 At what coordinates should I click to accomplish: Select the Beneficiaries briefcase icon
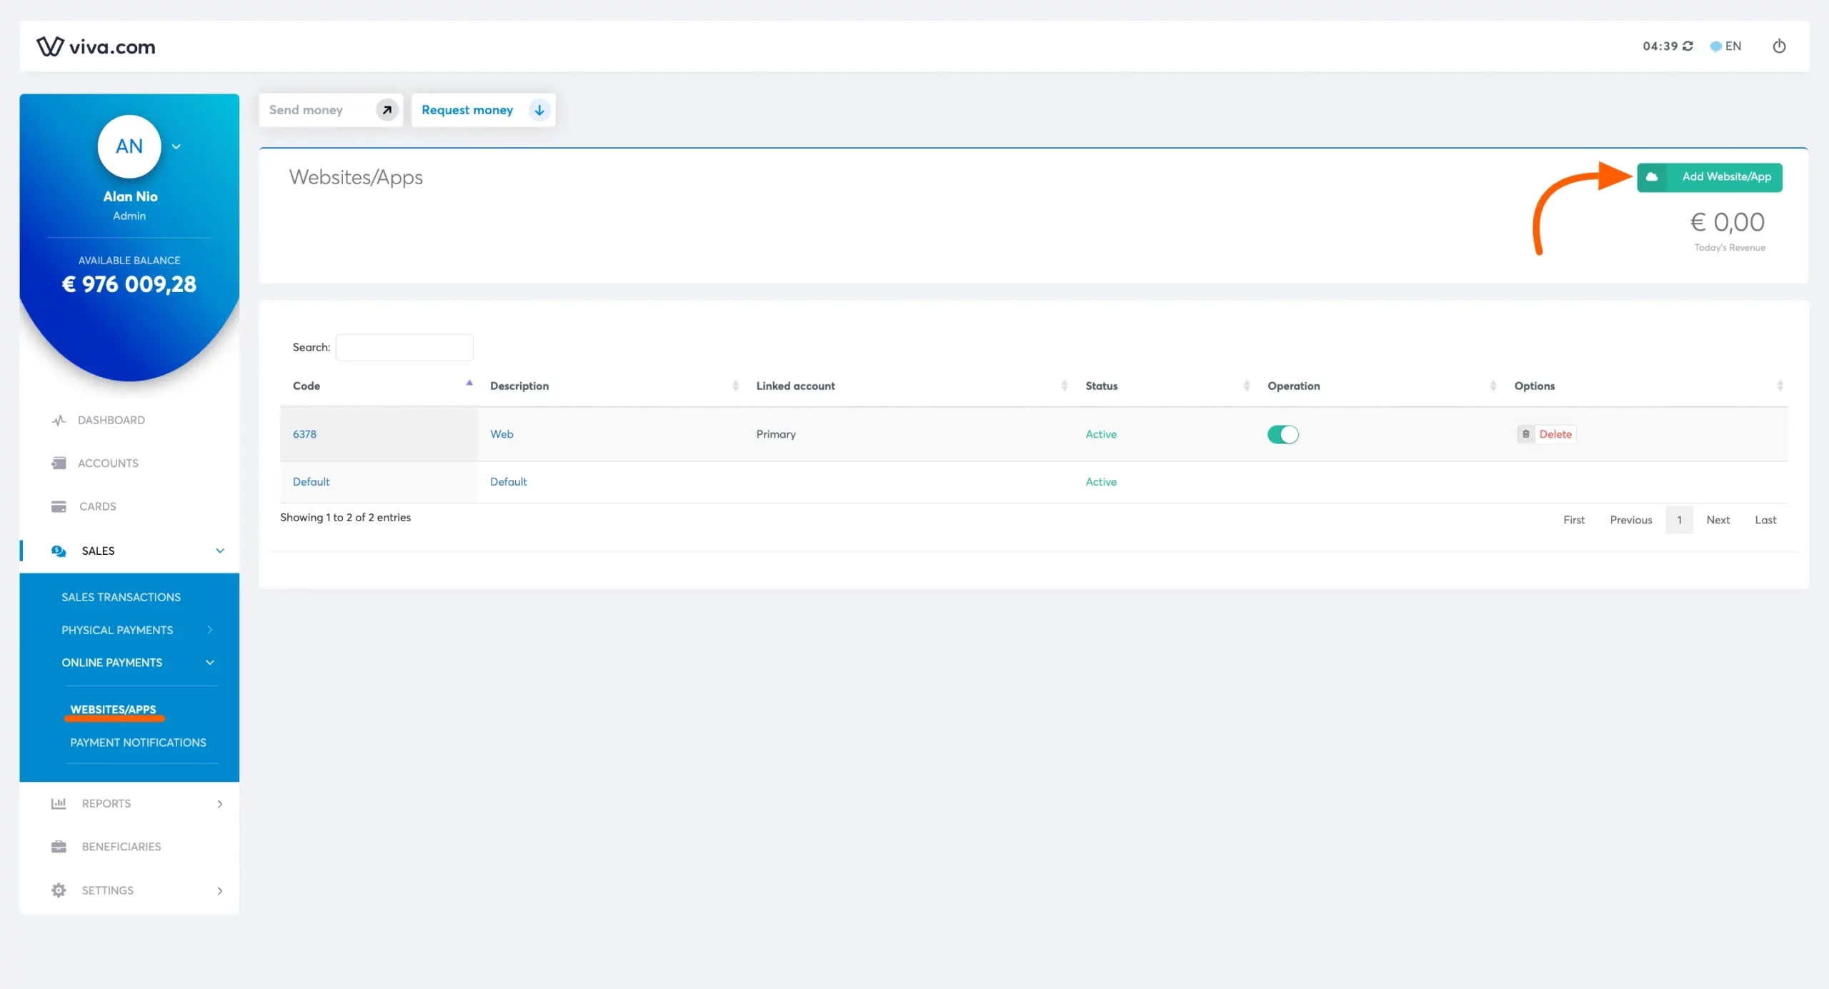(59, 846)
